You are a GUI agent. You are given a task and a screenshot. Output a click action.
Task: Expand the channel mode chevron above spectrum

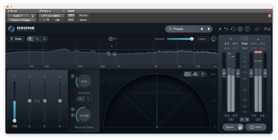click(x=115, y=39)
